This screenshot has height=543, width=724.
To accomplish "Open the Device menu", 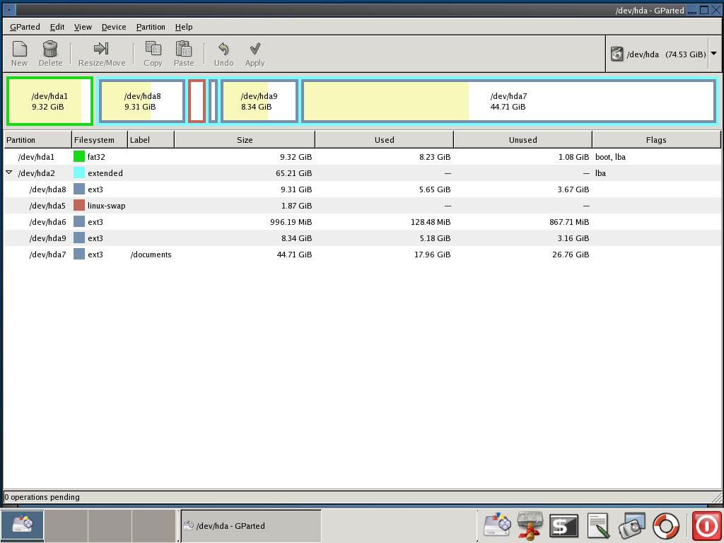I will coord(114,27).
